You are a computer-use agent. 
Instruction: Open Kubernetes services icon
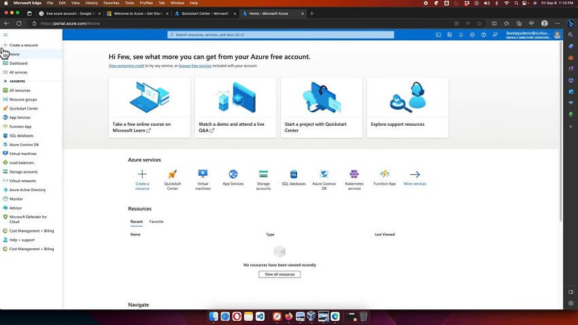tap(354, 179)
